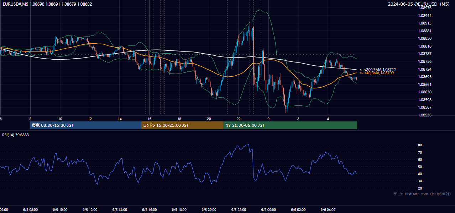Click the 40 SMA 1.08709 label

pos(377,73)
